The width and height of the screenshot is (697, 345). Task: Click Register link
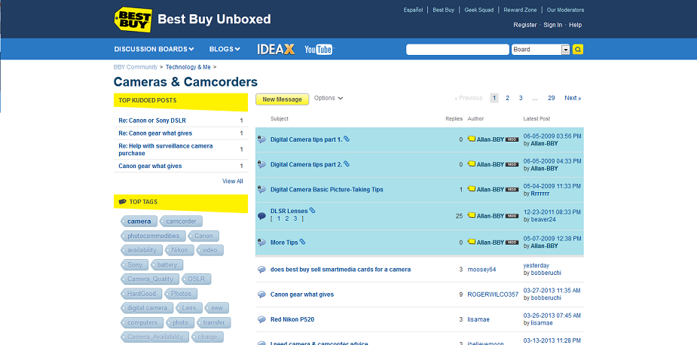point(525,25)
